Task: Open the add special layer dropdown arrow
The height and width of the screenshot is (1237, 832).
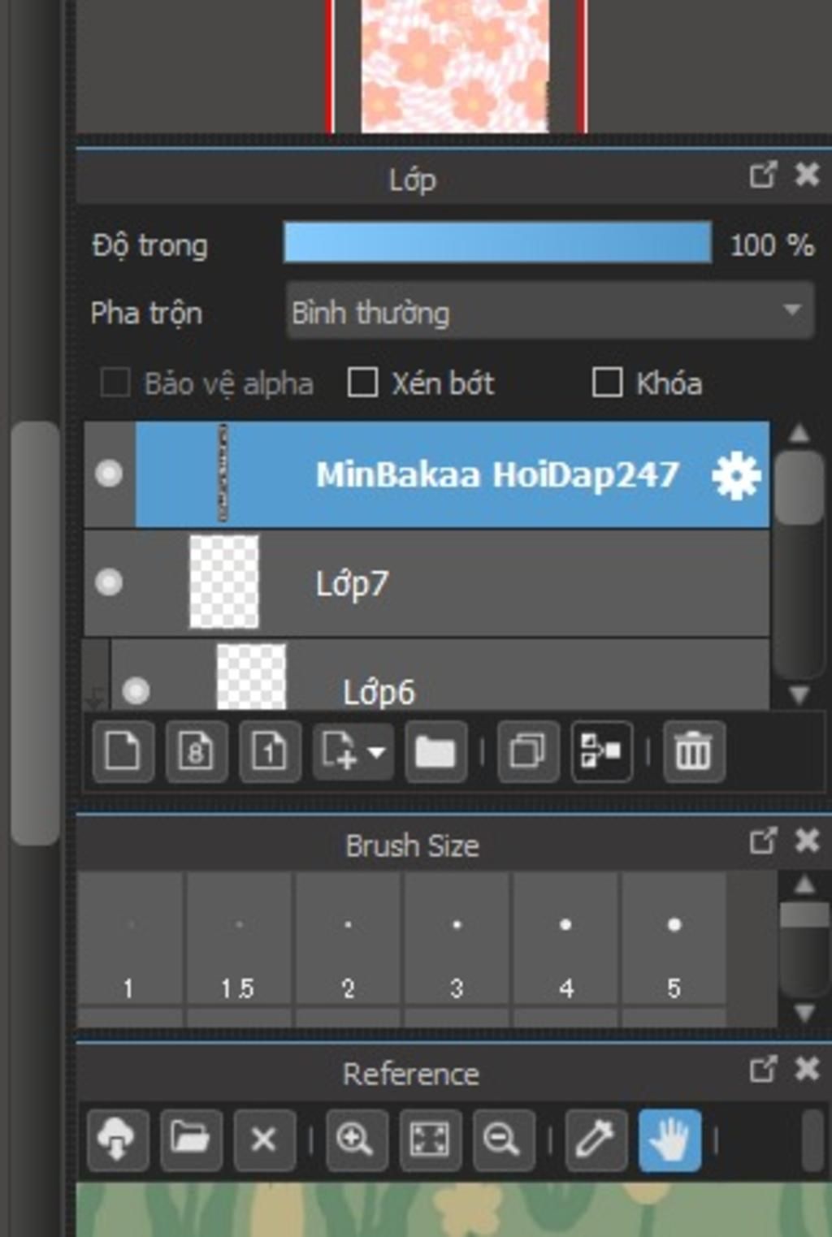Action: pos(376,752)
